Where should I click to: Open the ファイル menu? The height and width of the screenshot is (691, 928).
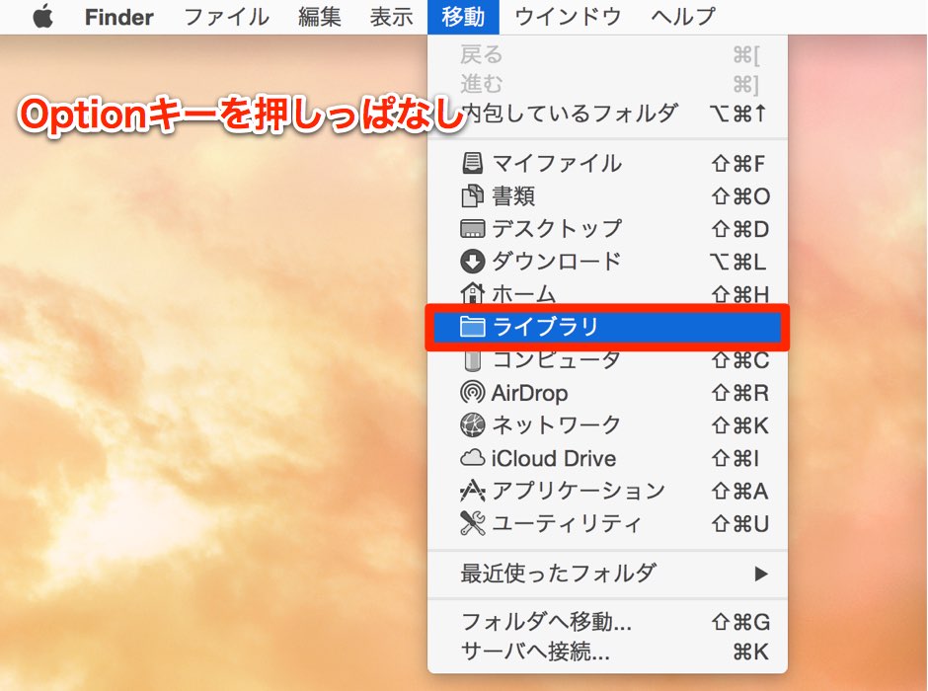tap(227, 17)
